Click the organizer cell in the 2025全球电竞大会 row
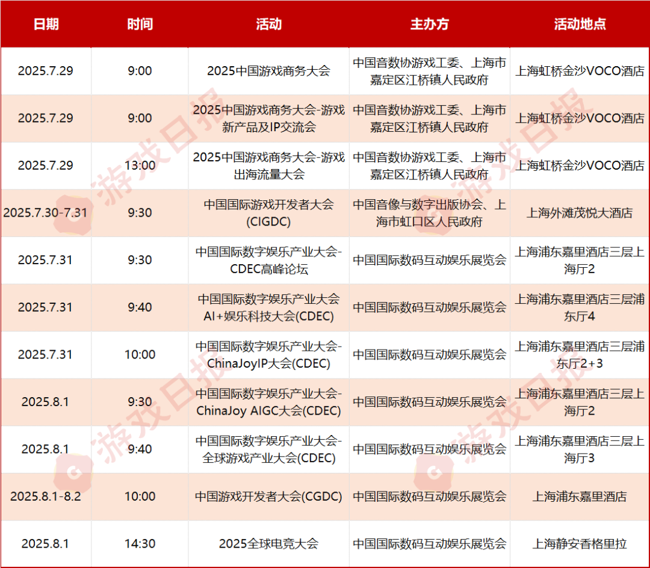 click(x=430, y=543)
